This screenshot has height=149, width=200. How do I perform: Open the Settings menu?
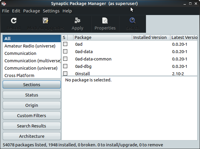pyautogui.click(x=51, y=11)
